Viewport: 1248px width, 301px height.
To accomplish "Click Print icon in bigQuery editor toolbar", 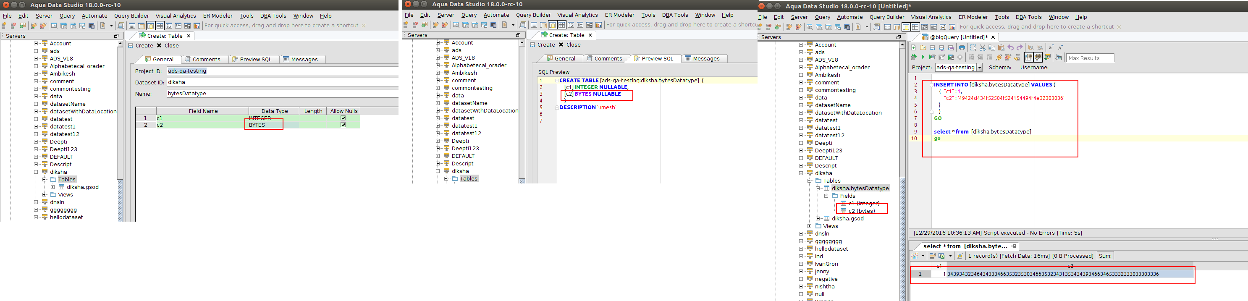I will coord(962,47).
